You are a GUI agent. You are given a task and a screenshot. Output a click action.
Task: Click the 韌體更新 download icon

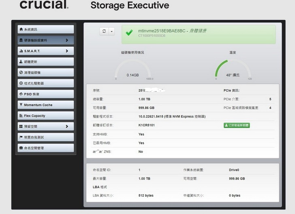21,62
